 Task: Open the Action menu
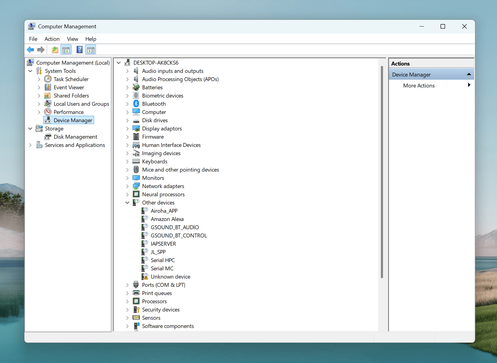(52, 39)
